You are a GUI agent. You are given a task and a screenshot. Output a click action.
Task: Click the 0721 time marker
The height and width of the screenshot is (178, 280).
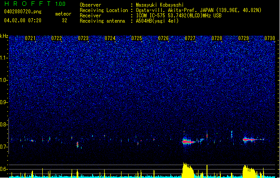coord(30,38)
